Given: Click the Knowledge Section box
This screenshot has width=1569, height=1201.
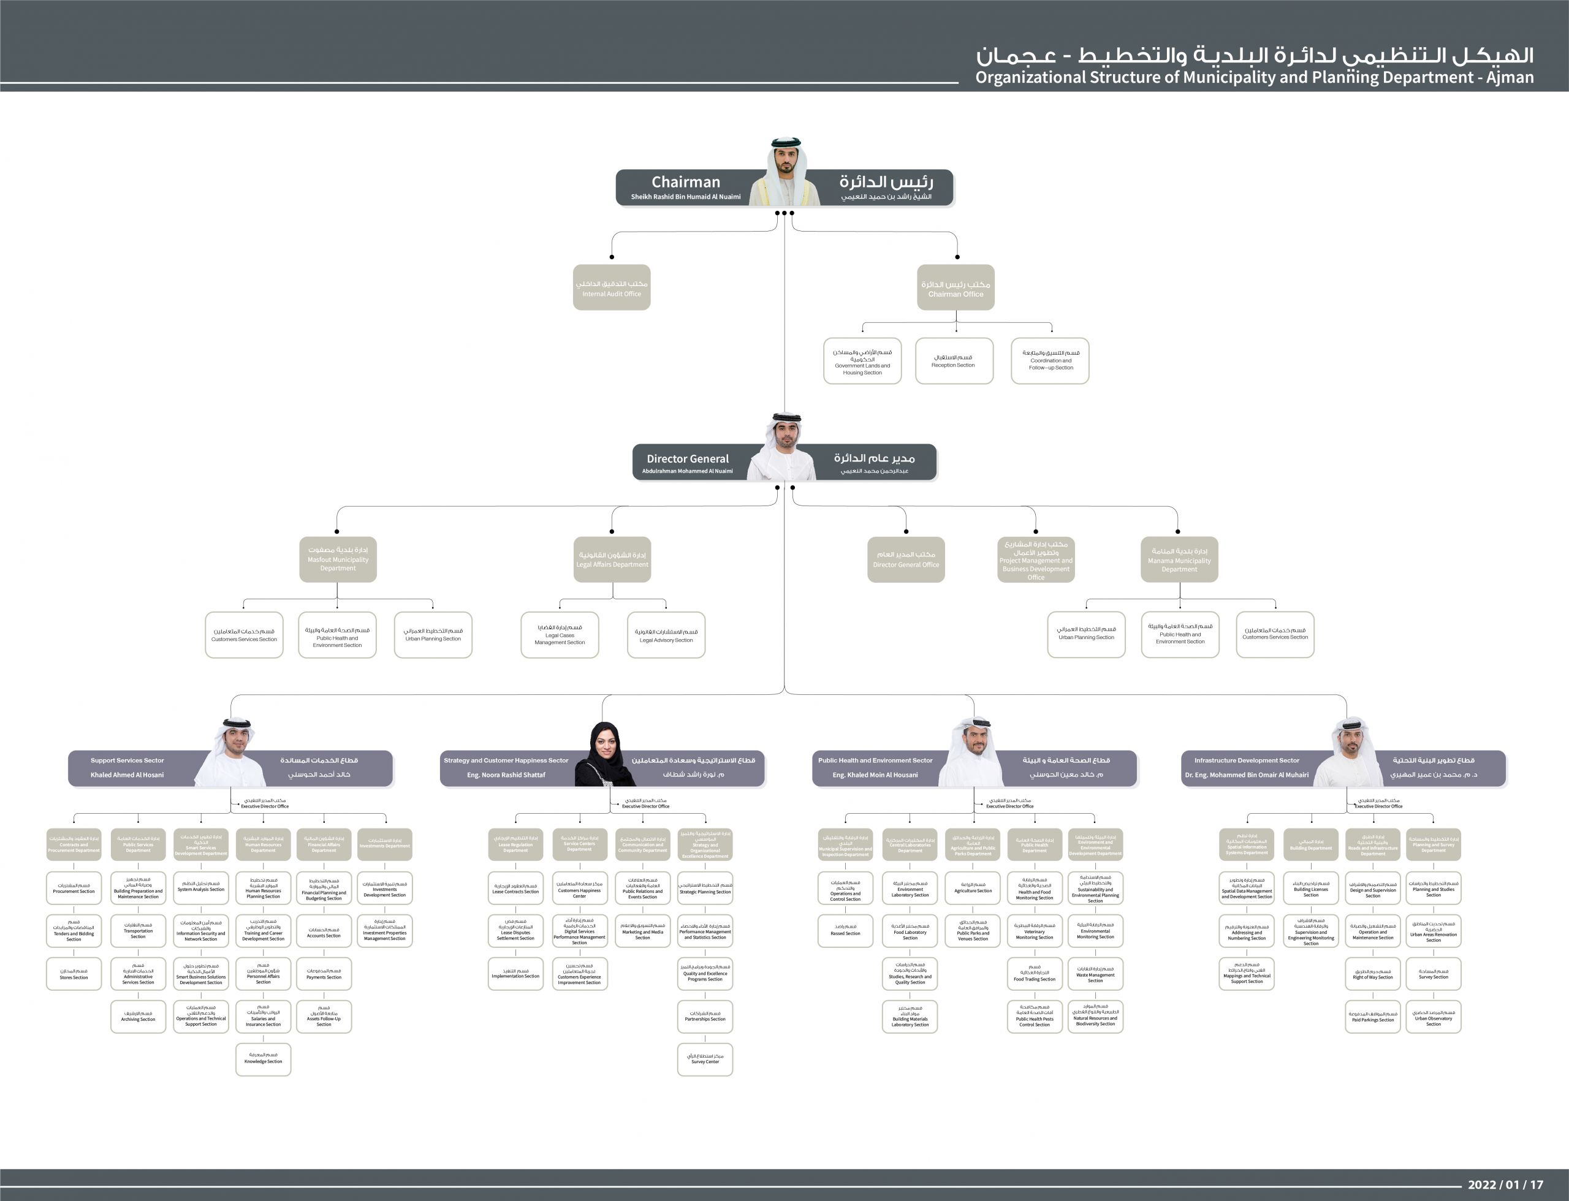Looking at the screenshot, I should pos(263,1059).
